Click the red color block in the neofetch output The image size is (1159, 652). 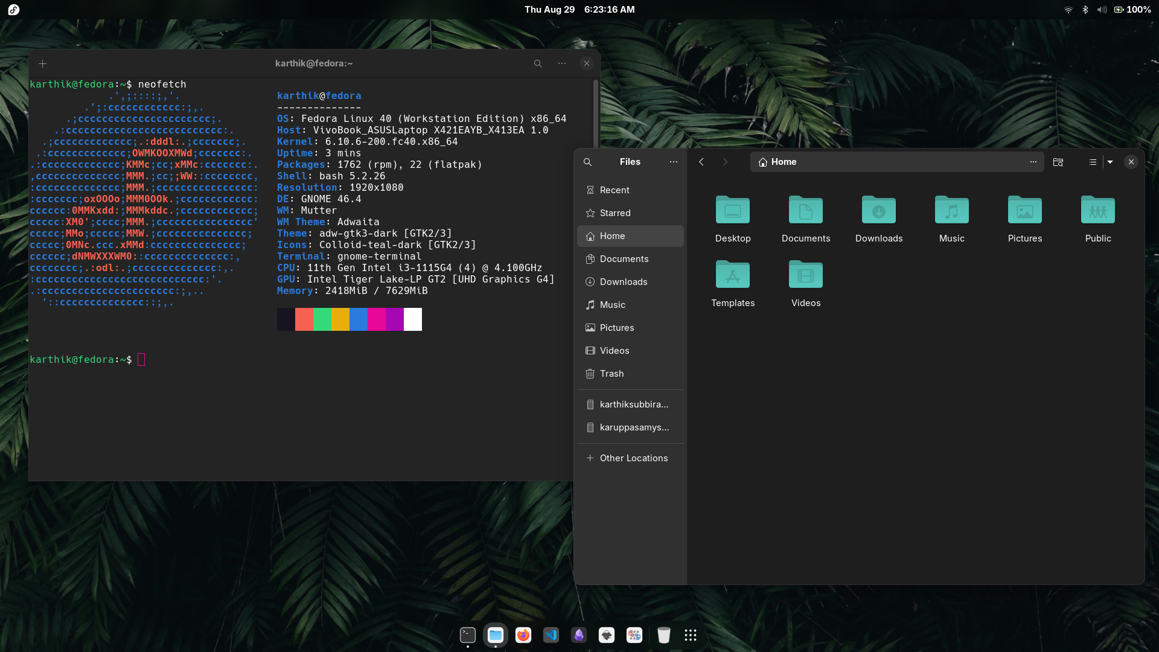304,319
